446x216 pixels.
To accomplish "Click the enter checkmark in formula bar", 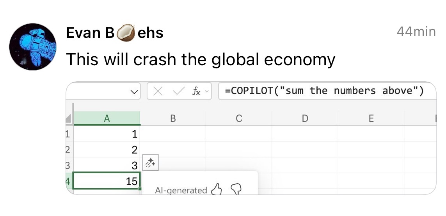I will [178, 91].
